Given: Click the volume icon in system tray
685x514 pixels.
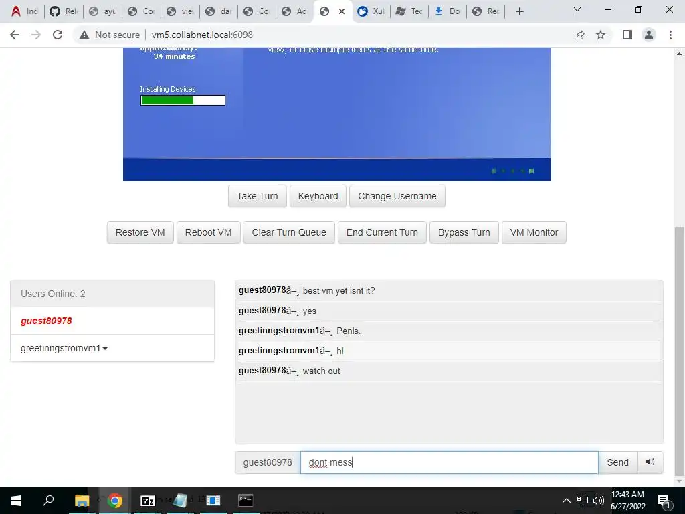Looking at the screenshot, I should (599, 501).
